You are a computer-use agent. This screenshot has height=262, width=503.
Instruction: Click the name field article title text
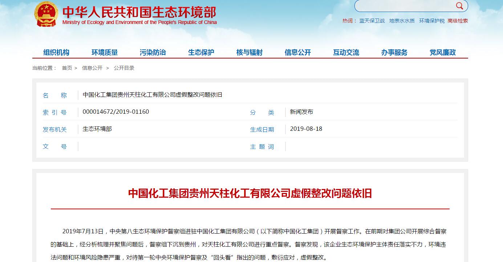153,95
